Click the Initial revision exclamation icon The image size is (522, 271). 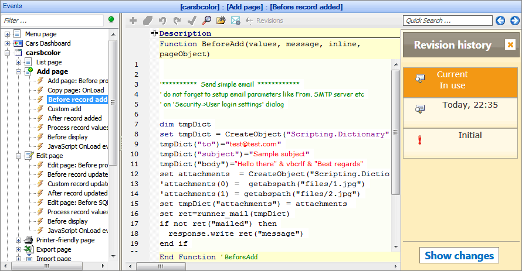[x=419, y=140]
